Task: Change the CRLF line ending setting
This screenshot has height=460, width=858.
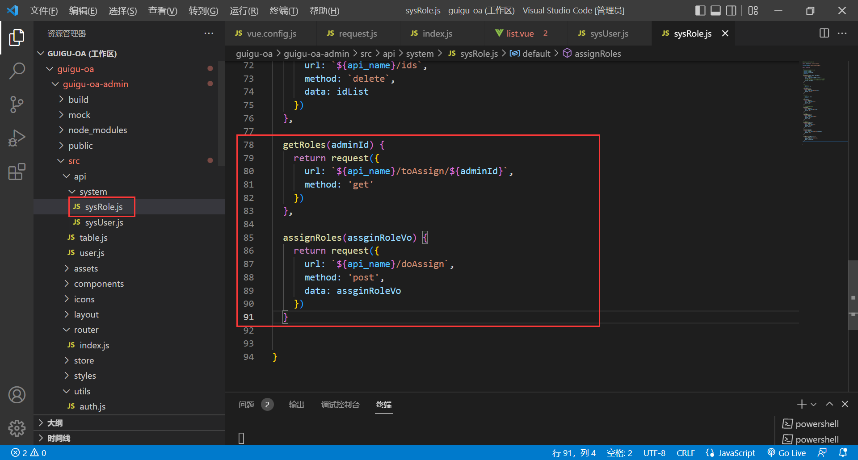Action: pos(685,453)
